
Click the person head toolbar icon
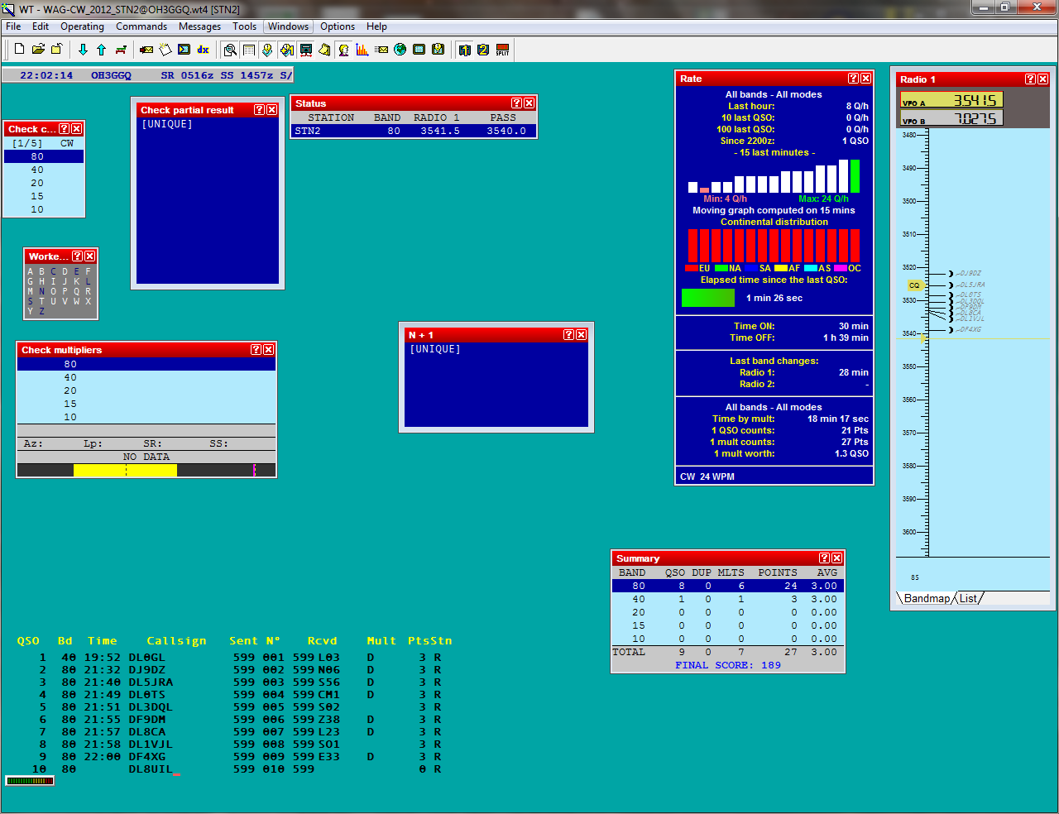click(343, 50)
